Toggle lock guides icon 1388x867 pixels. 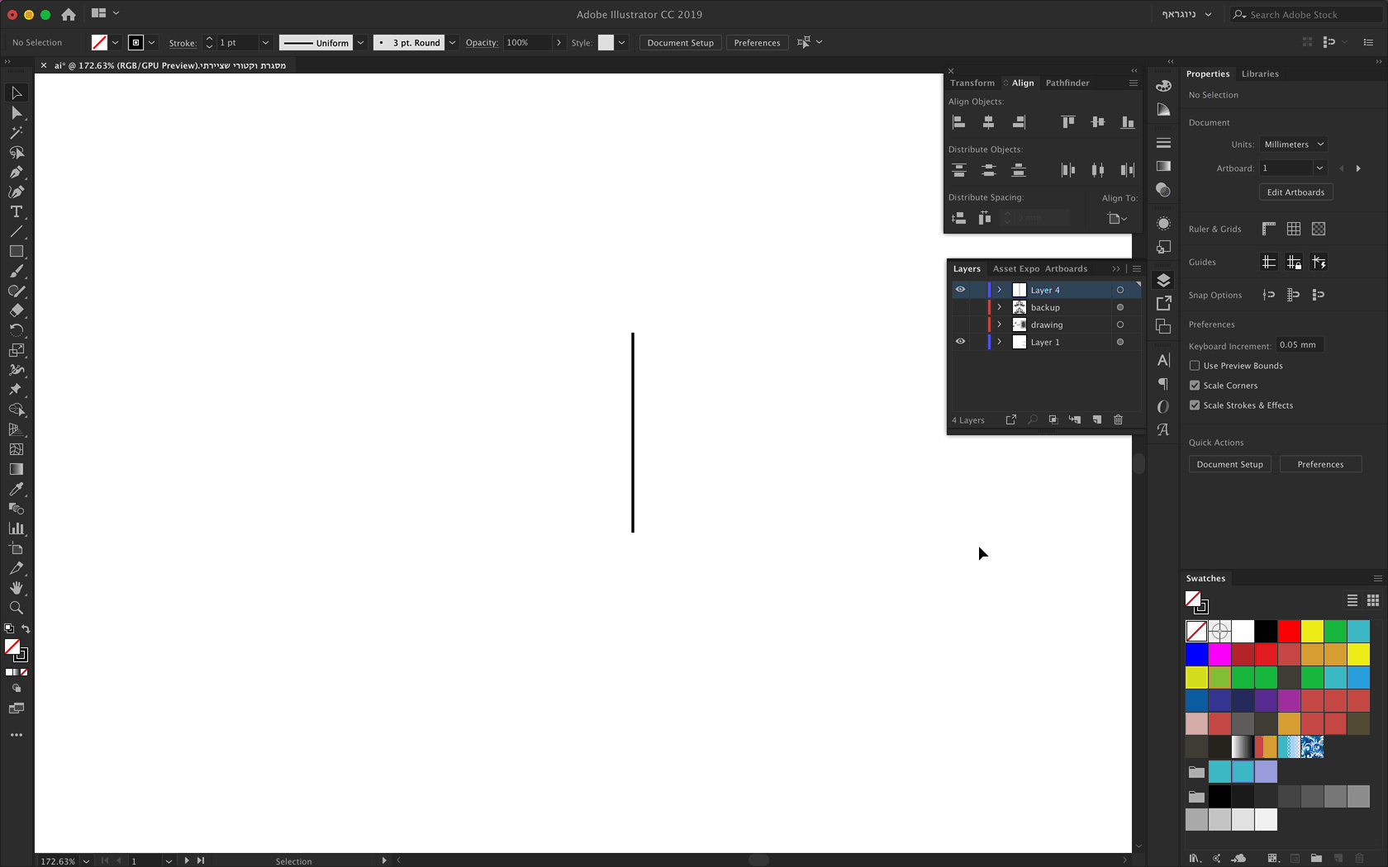(1294, 263)
